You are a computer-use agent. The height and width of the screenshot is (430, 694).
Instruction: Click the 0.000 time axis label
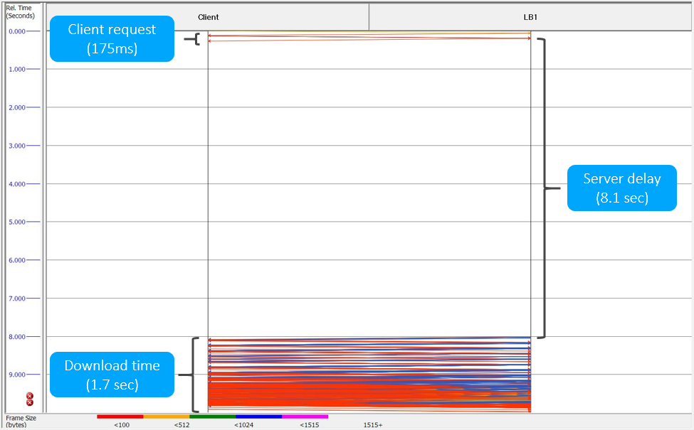tap(17, 31)
